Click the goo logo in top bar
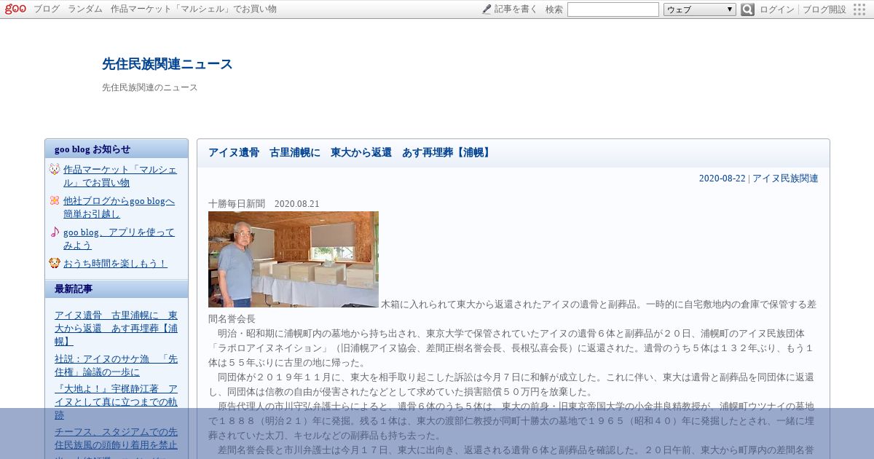Image resolution: width=874 pixels, height=459 pixels. click(x=15, y=9)
